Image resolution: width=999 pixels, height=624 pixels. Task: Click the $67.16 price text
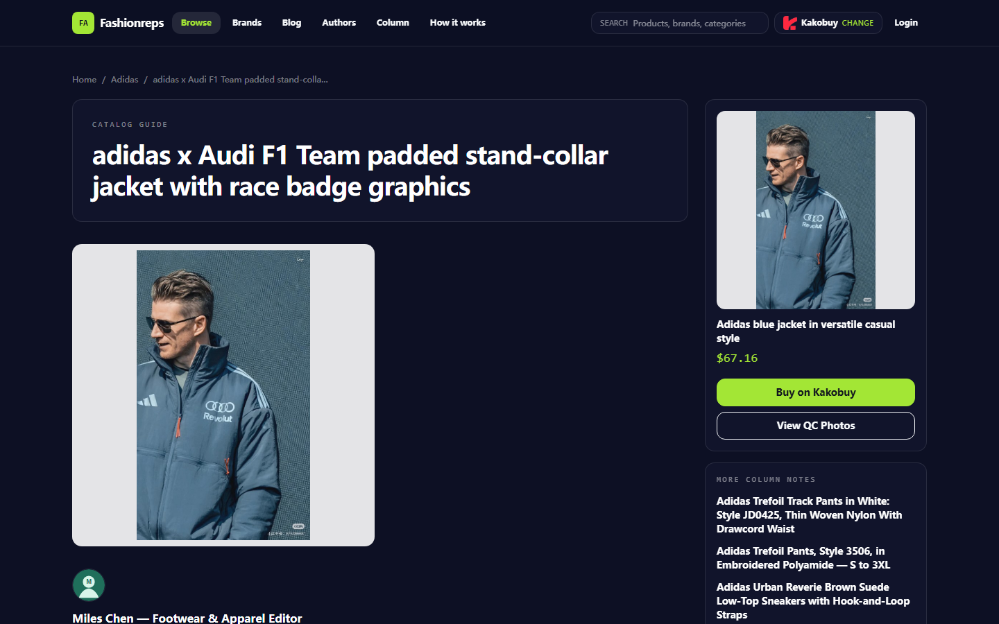[x=737, y=358]
